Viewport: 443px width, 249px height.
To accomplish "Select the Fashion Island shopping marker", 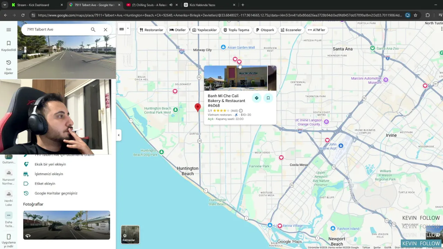I will [333, 229].
